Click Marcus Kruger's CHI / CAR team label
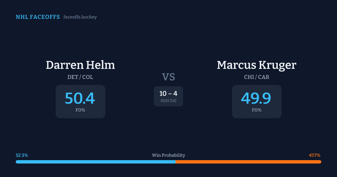This screenshot has width=337, height=177. click(257, 77)
